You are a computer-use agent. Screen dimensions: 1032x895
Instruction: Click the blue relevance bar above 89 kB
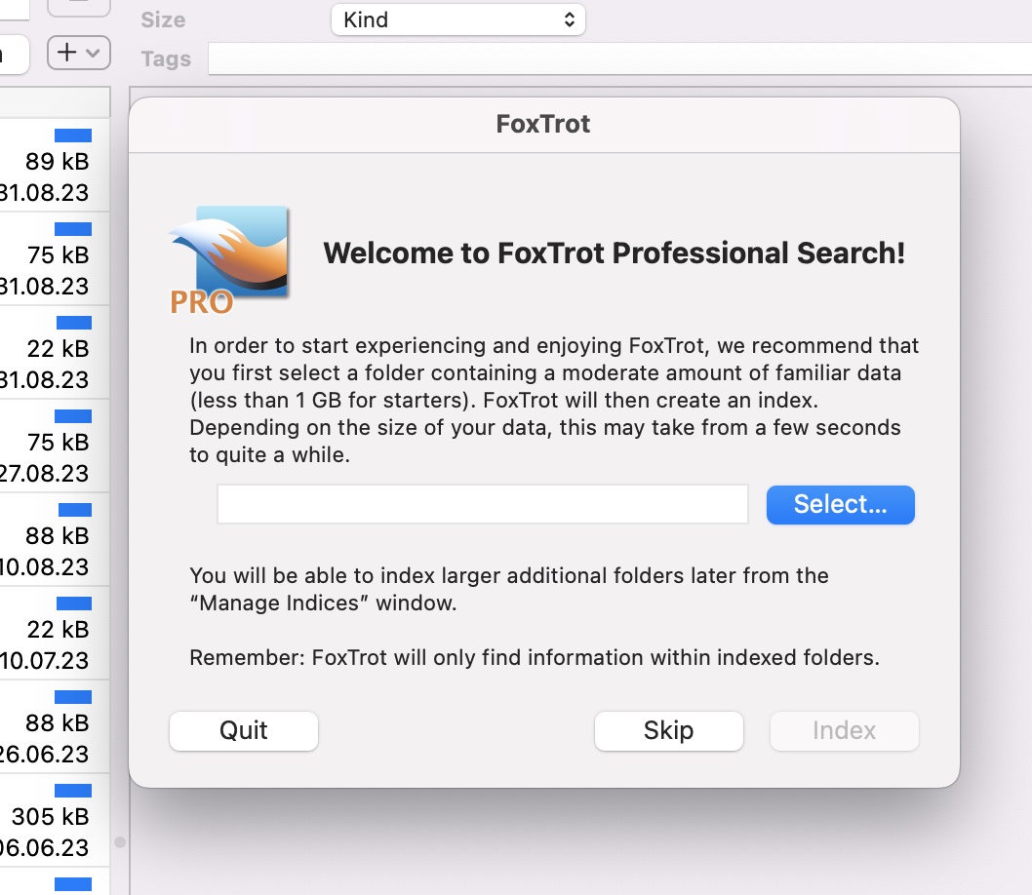[x=73, y=136]
